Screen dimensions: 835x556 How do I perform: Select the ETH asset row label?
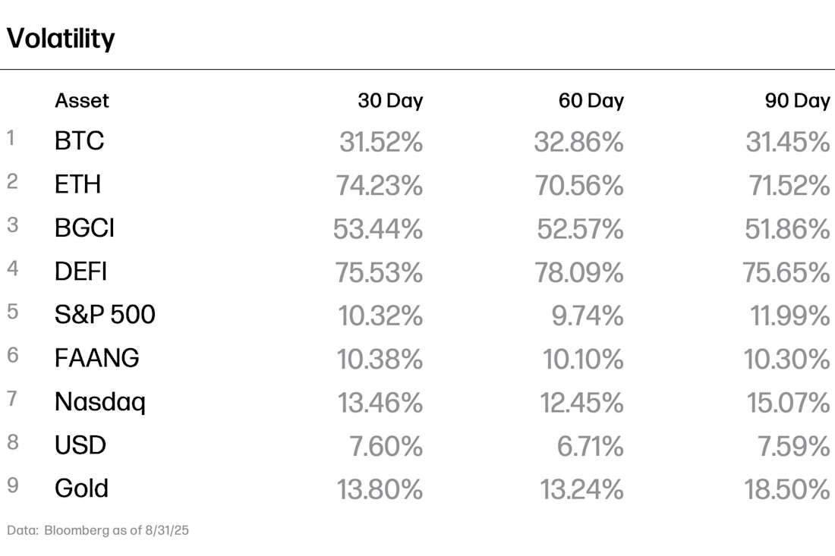77,184
